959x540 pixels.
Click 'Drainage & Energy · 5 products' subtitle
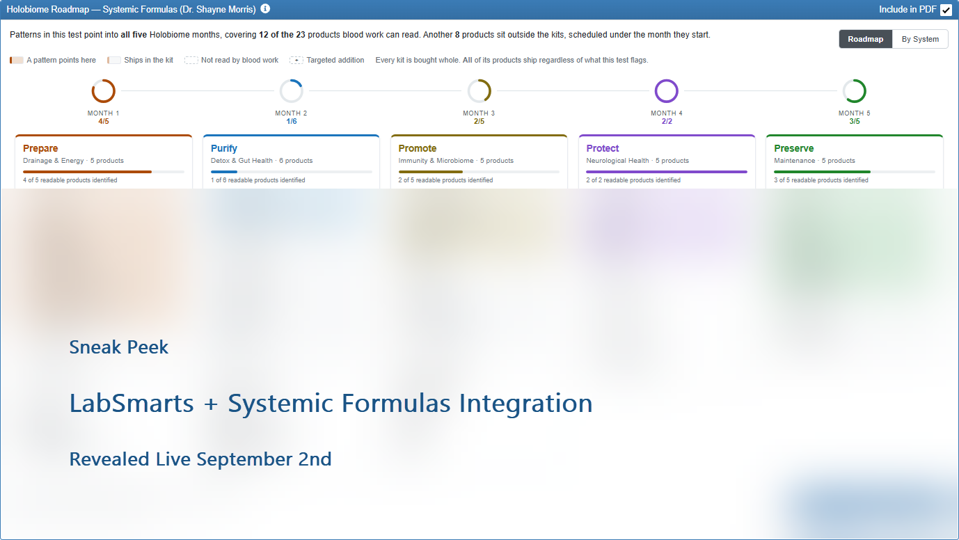point(73,161)
